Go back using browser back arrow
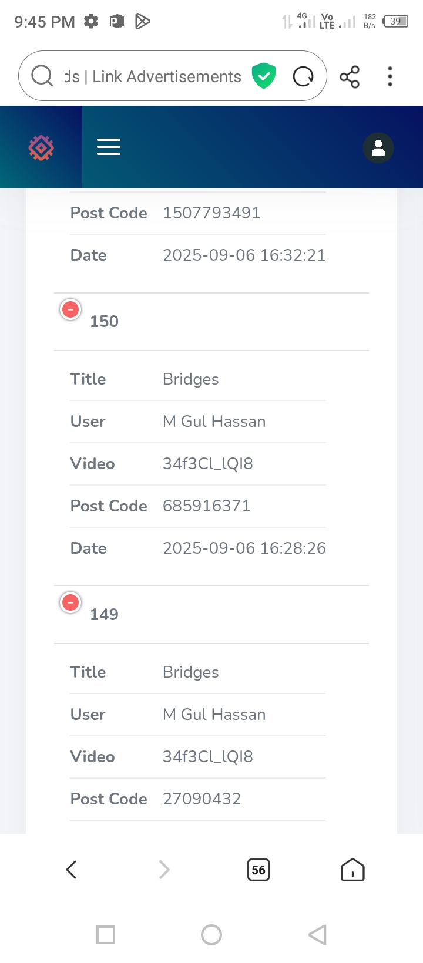The height and width of the screenshot is (963, 423). (71, 870)
